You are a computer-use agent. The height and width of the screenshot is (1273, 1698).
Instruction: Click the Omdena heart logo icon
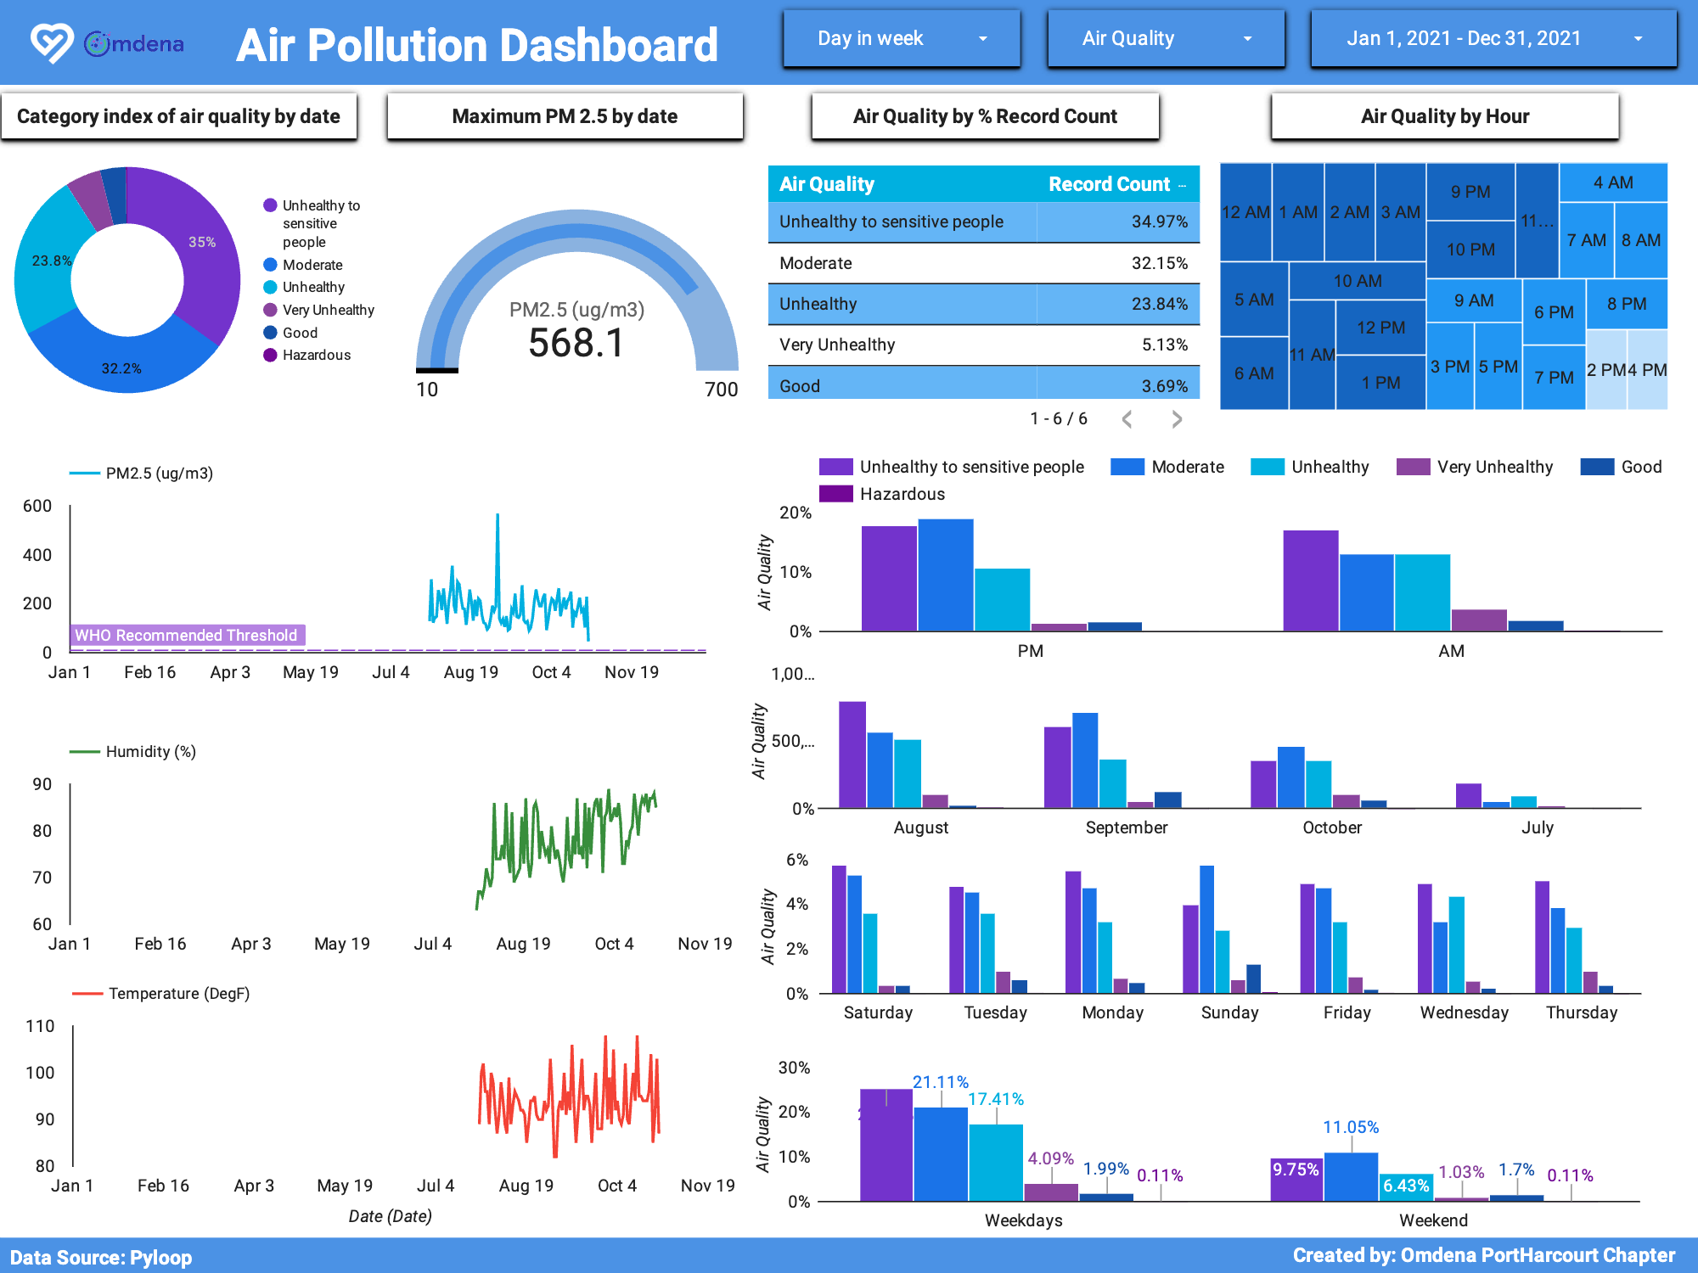pos(52,42)
